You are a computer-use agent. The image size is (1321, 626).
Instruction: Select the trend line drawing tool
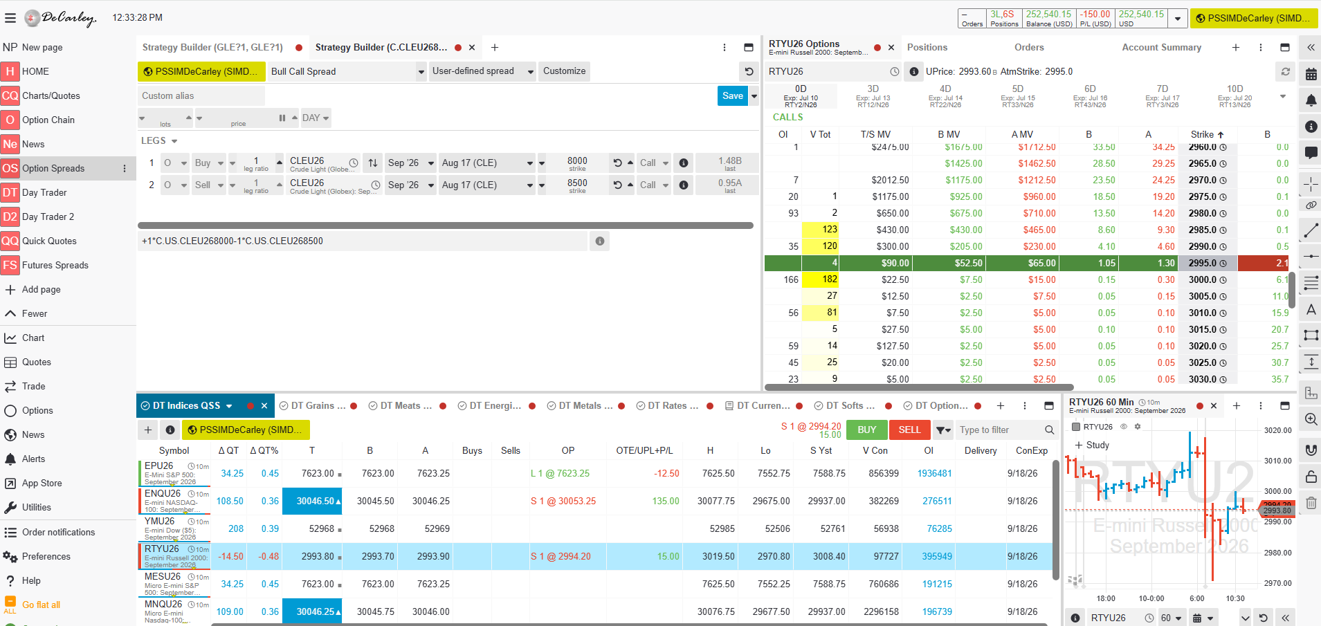1311,230
